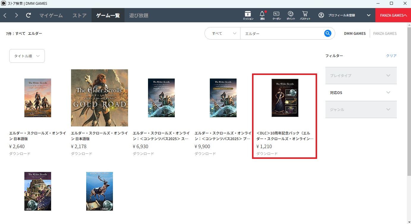The image size is (411, 224).
Task: Select the ゲーム一覧 tab
Action: tap(108, 15)
